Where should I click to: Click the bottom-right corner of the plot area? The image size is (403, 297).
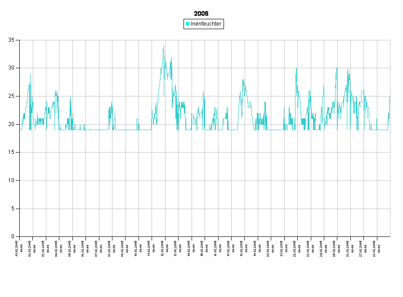click(x=390, y=236)
